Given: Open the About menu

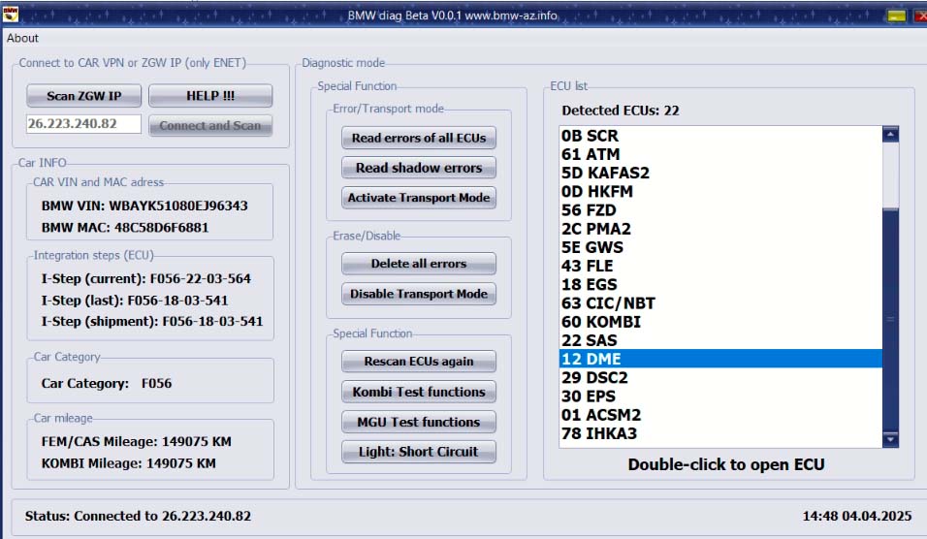Looking at the screenshot, I should 22,38.
